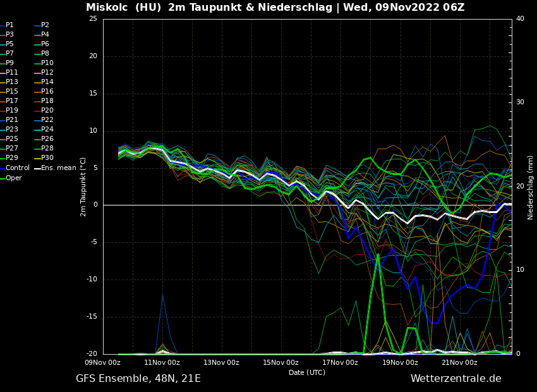This screenshot has width=537, height=392.
Task: Select the P30 legend label
Action: pos(47,158)
